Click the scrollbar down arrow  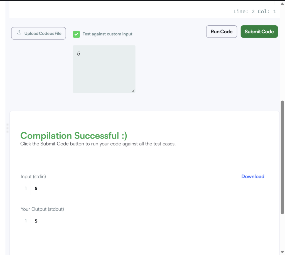coord(282,252)
